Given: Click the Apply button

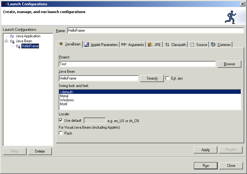Looking at the screenshot, I should pos(205,150).
